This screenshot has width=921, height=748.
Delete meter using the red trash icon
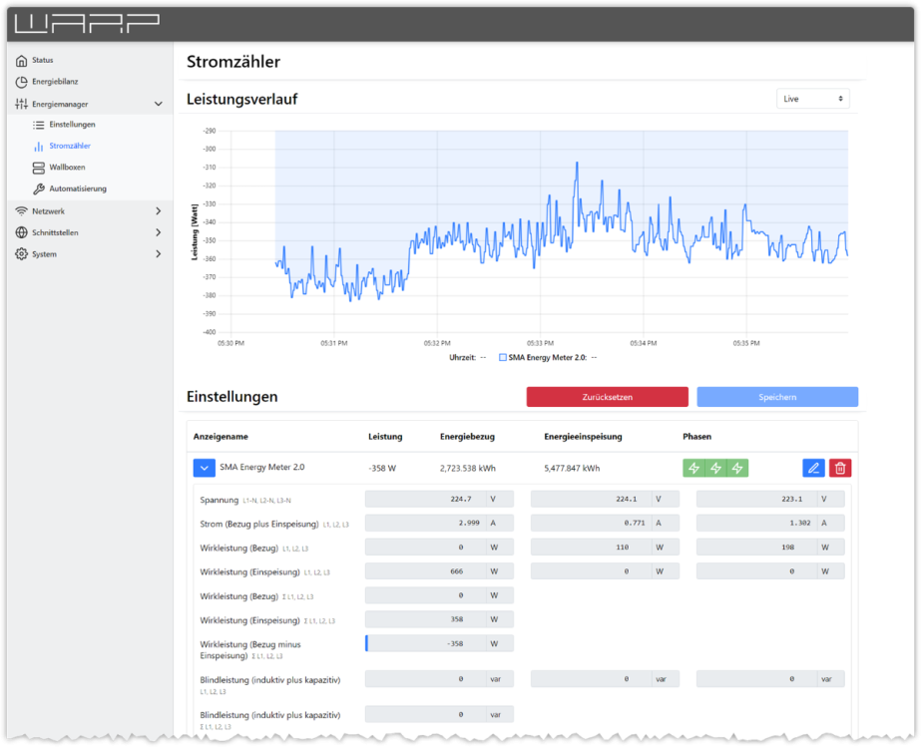pyautogui.click(x=840, y=468)
